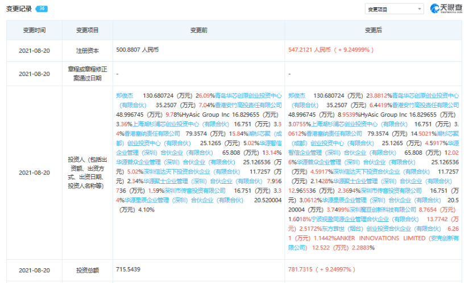Viewport: 469px width, 283px height.
Task: Click the 变更时间 column header
Action: (35, 30)
